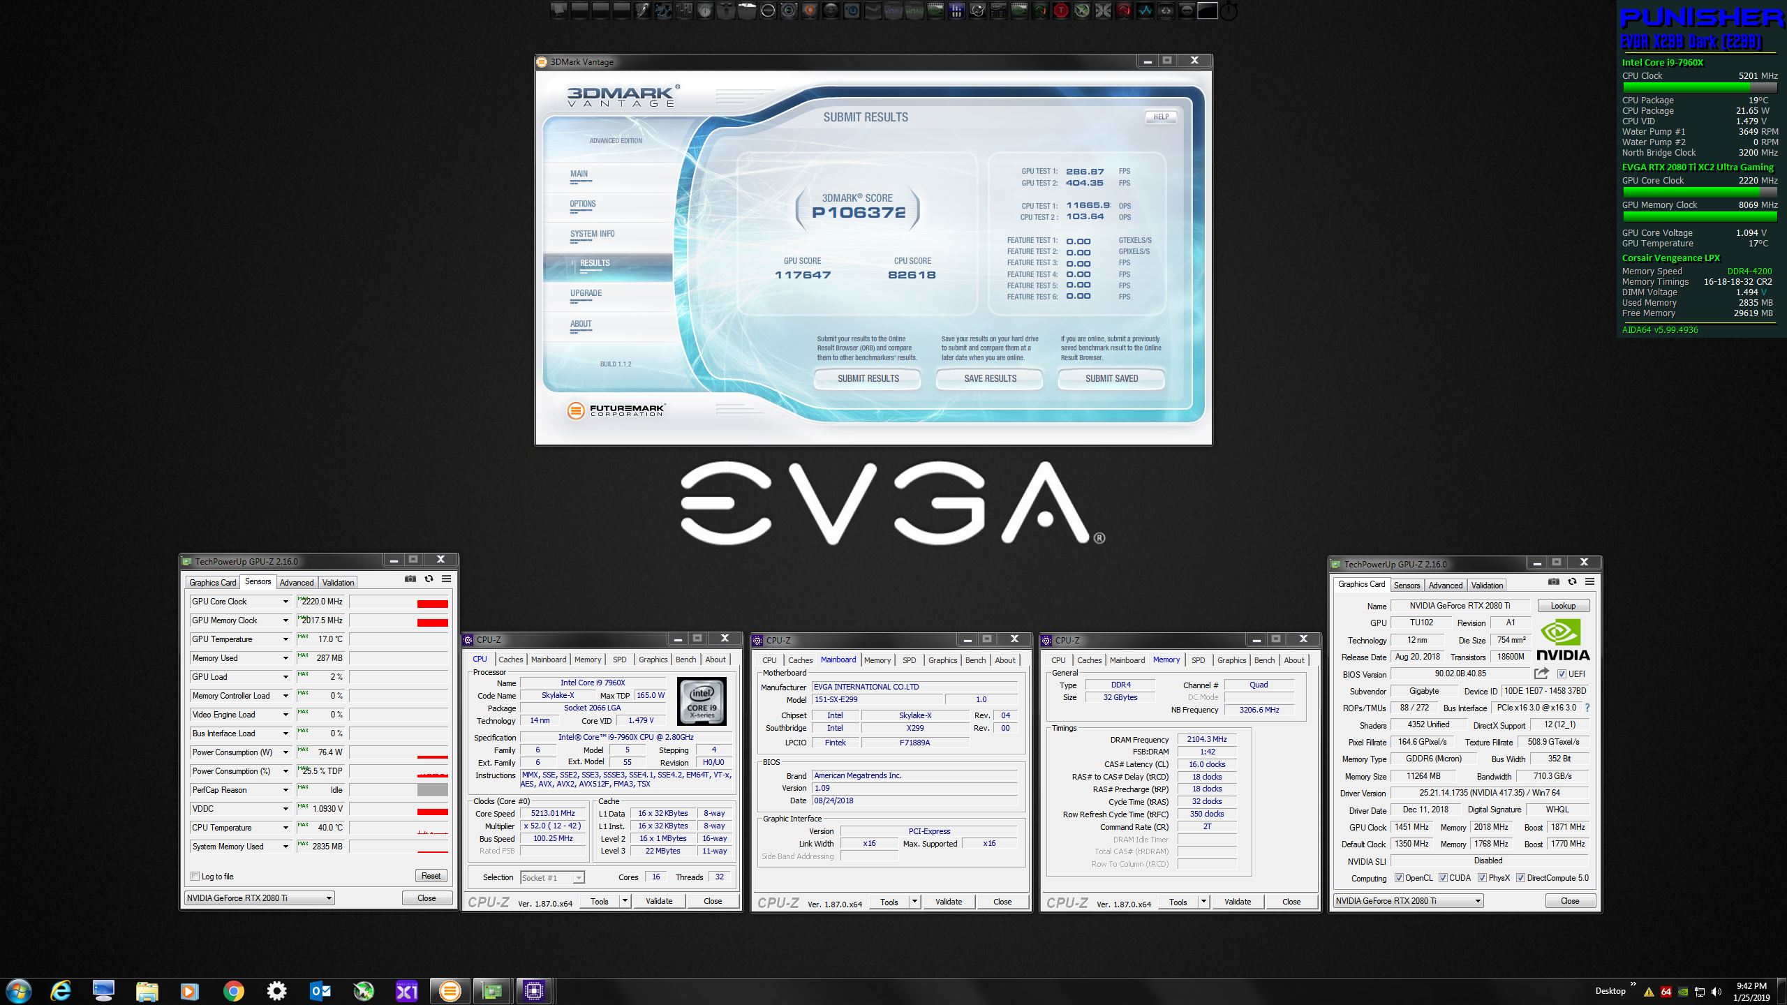Image resolution: width=1787 pixels, height=1005 pixels.
Task: Click the AIDA64 red 64 tray icon
Action: [1666, 992]
